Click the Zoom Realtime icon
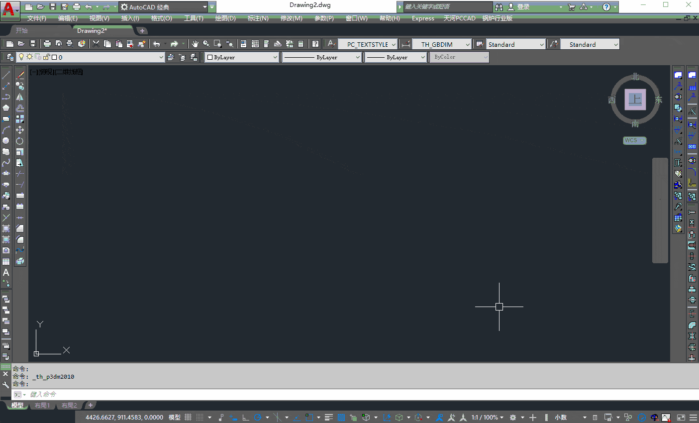 pos(206,44)
